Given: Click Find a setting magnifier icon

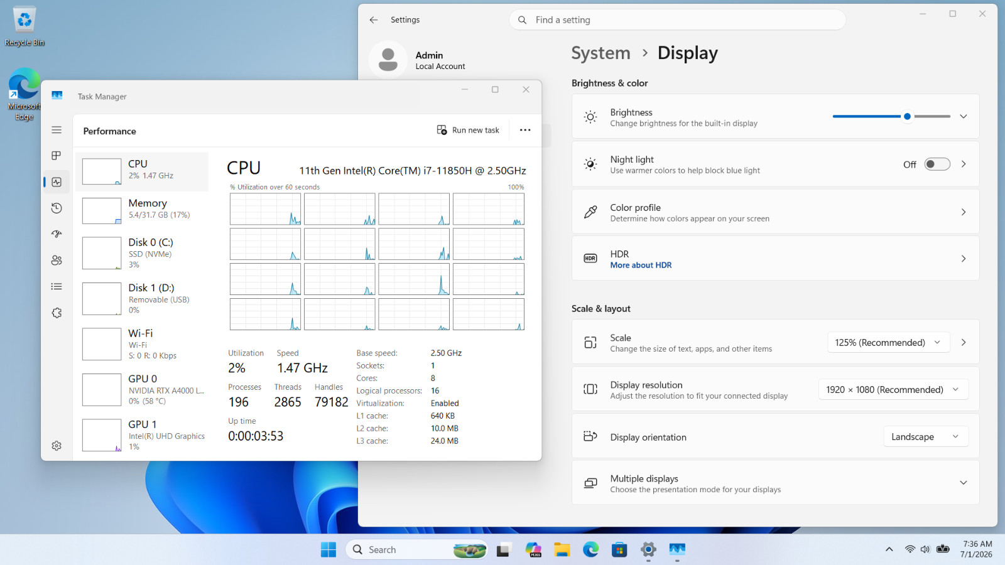Looking at the screenshot, I should pyautogui.click(x=522, y=20).
